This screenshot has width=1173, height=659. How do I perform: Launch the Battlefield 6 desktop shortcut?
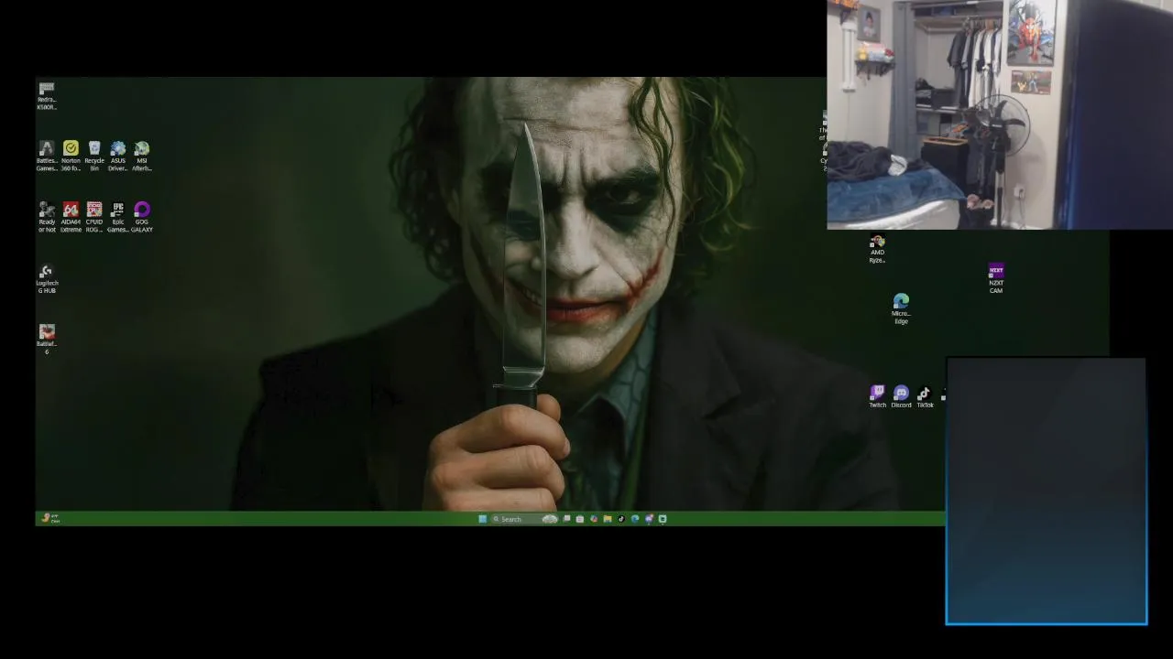[47, 340]
